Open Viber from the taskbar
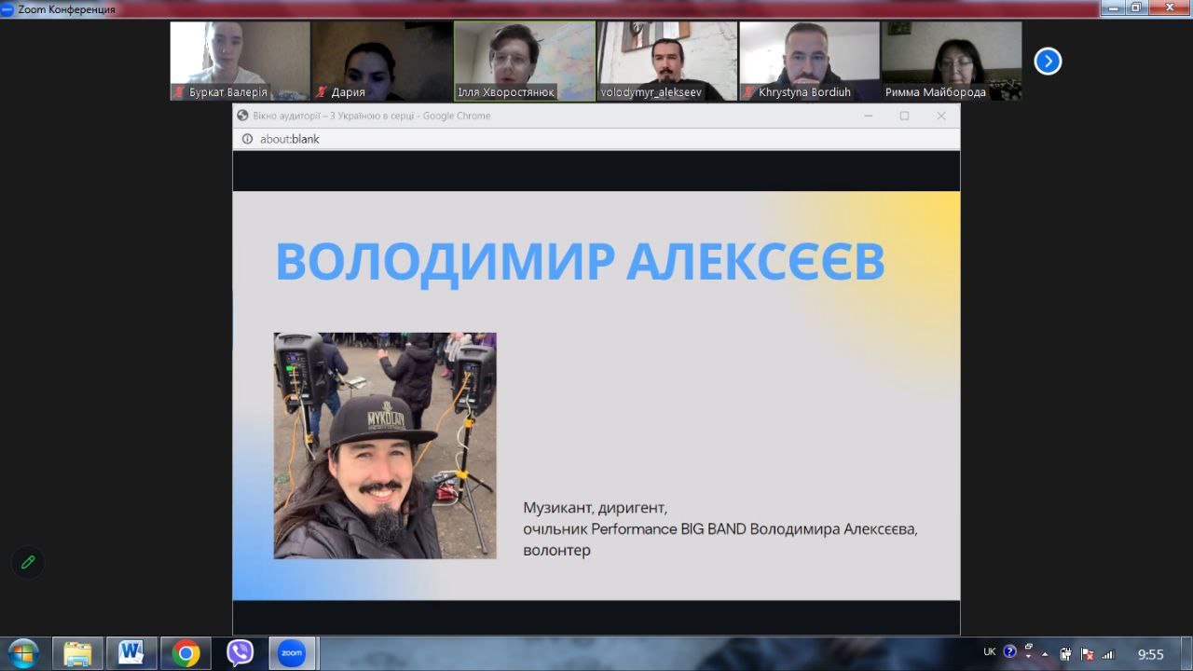 click(x=240, y=653)
